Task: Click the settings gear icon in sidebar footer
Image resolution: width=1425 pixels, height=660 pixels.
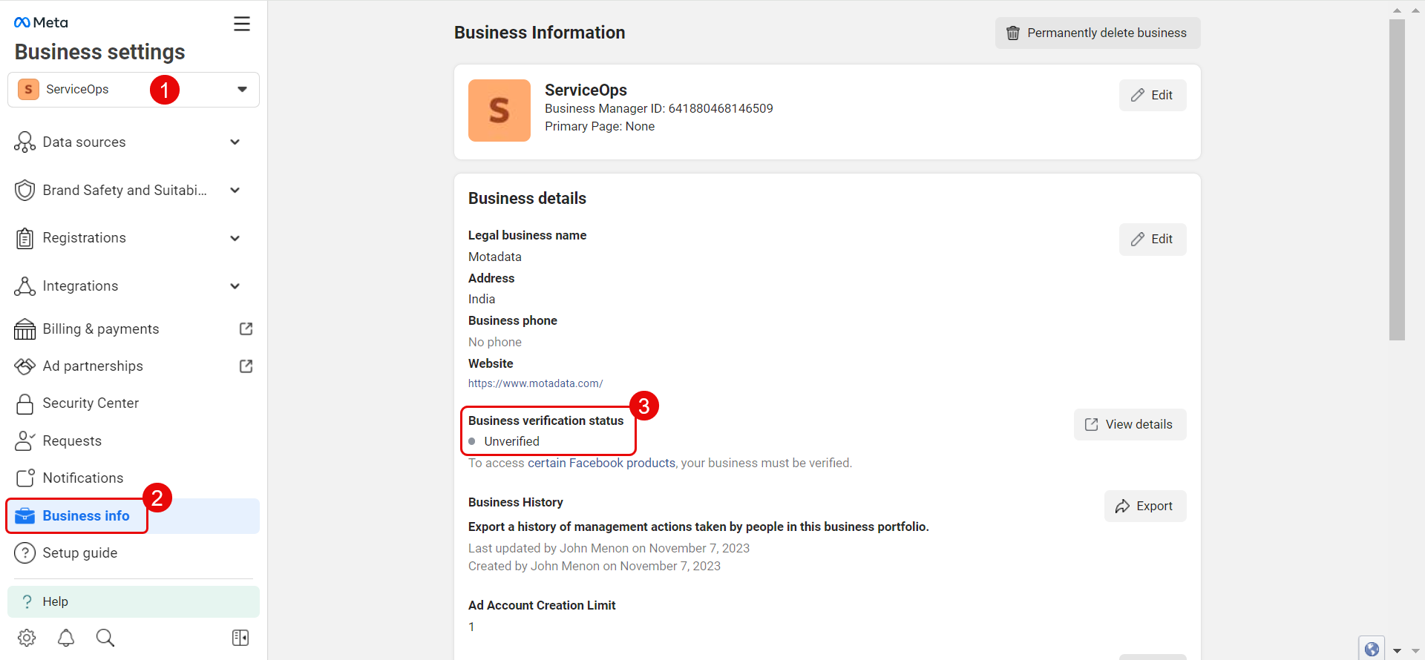Action: click(x=27, y=638)
